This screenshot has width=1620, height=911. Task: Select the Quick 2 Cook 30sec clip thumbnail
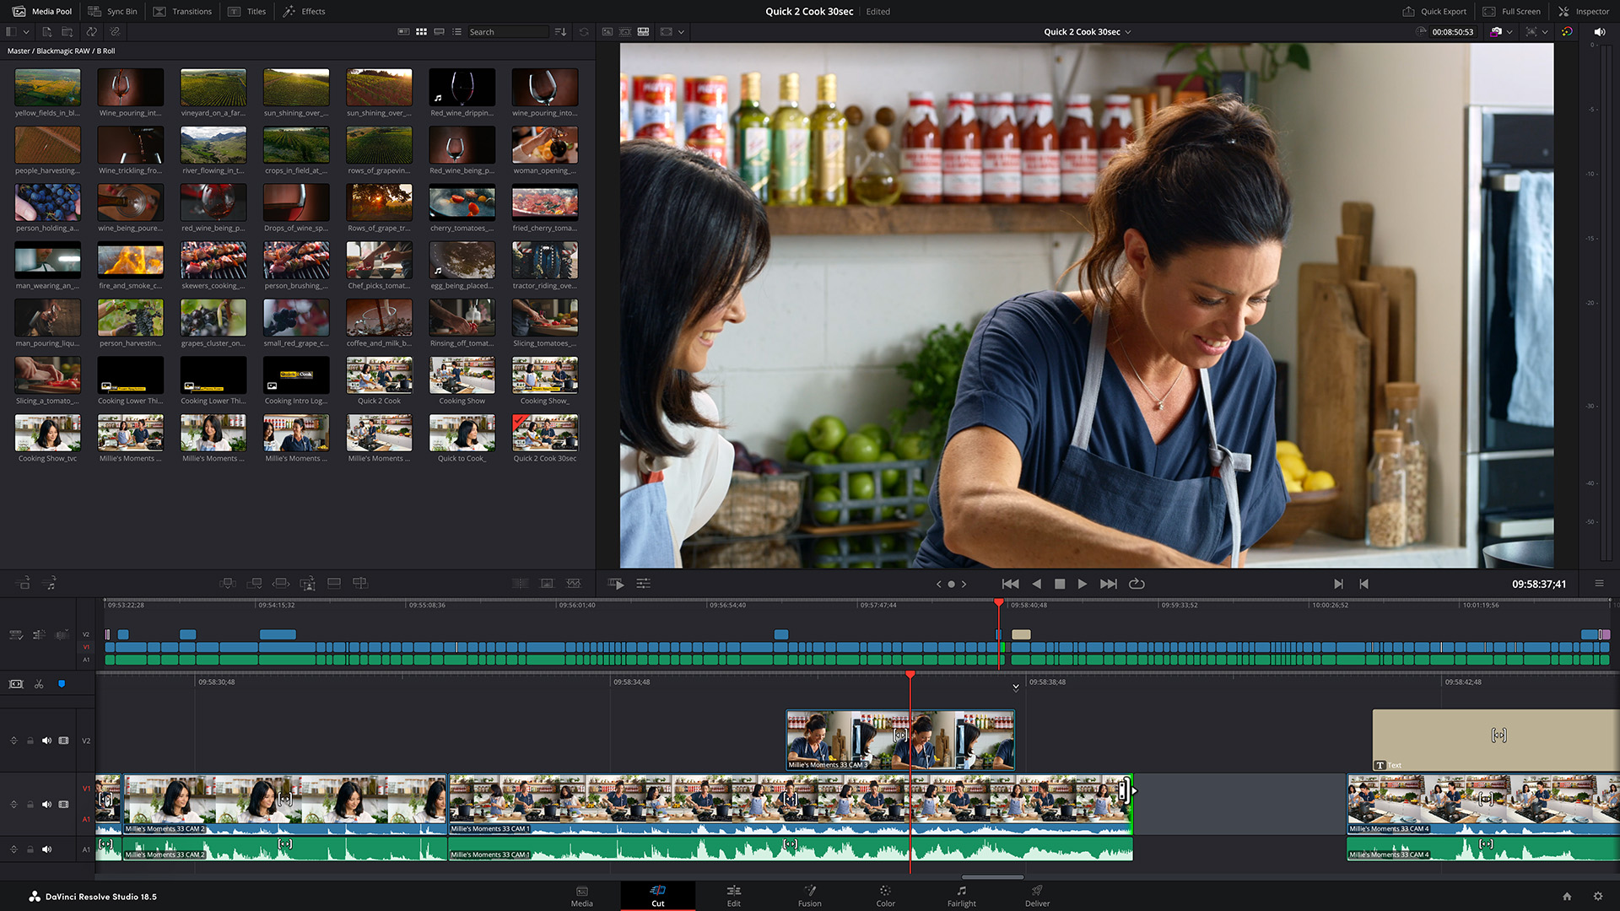click(x=544, y=433)
